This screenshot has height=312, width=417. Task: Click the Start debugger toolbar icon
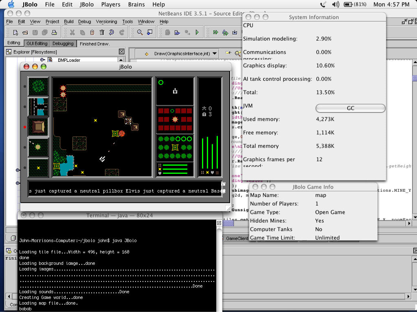216,32
